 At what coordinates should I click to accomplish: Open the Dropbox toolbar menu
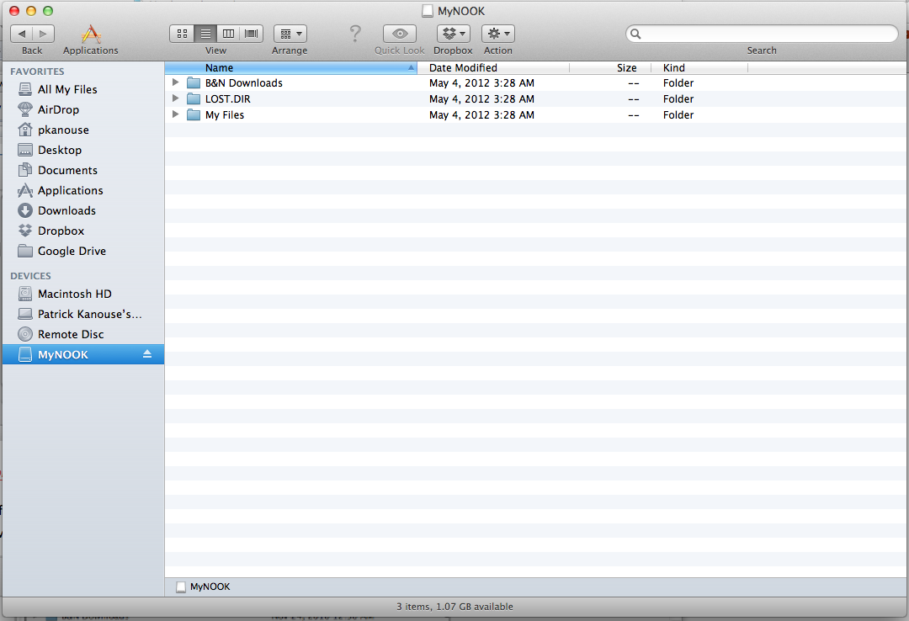tap(453, 34)
